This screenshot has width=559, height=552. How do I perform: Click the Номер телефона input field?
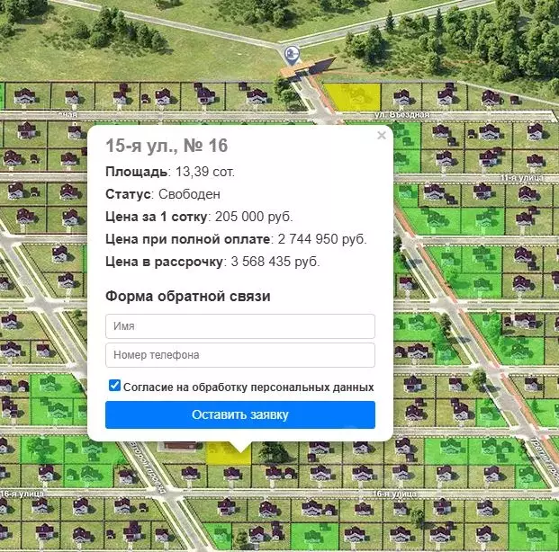[240, 355]
